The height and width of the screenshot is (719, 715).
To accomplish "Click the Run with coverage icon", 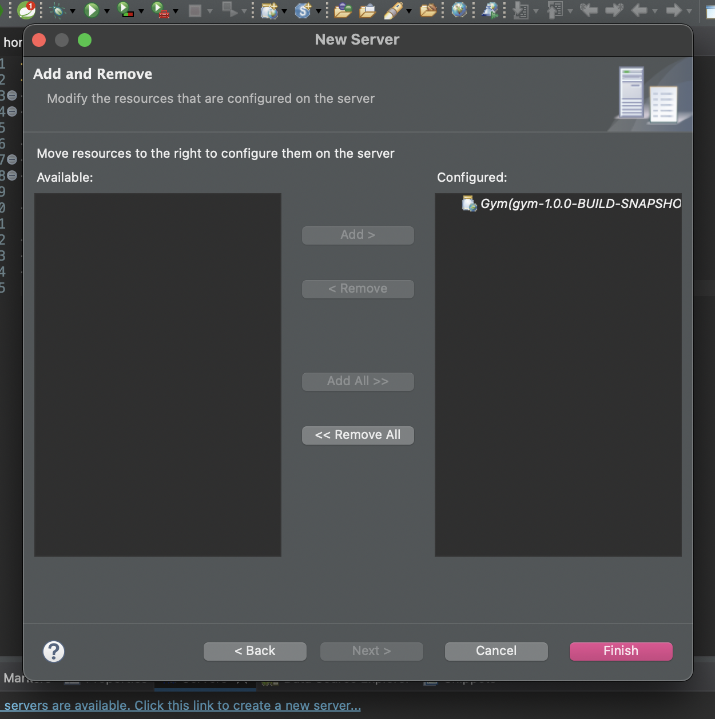I will [125, 10].
